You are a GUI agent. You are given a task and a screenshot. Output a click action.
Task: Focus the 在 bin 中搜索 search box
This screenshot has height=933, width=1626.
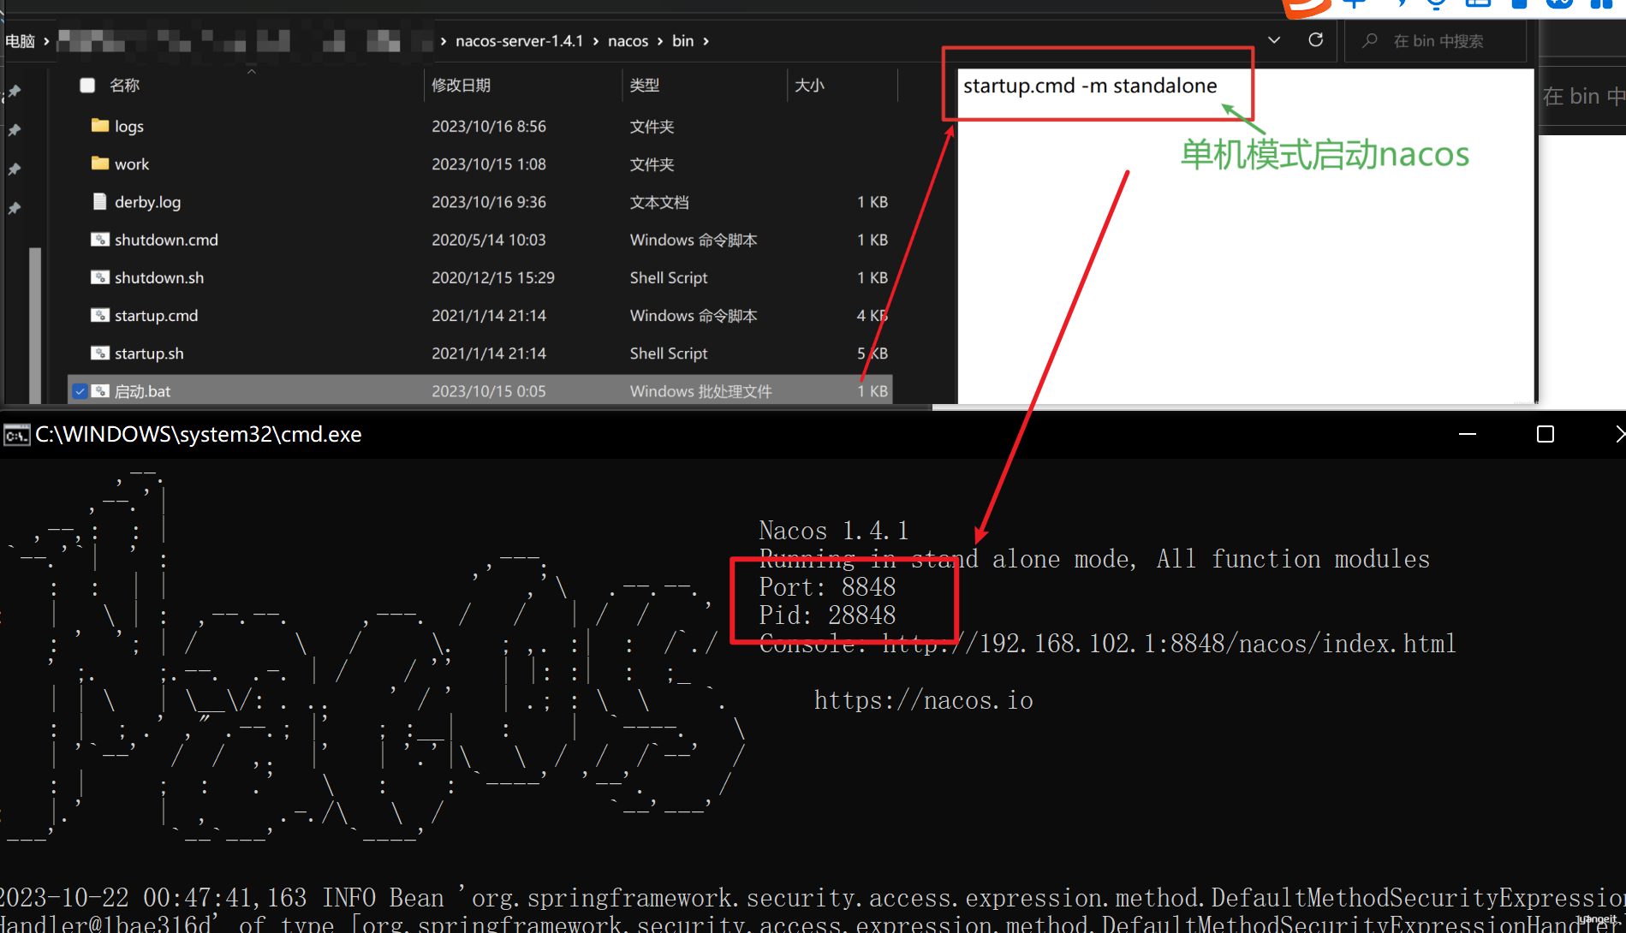(1438, 41)
